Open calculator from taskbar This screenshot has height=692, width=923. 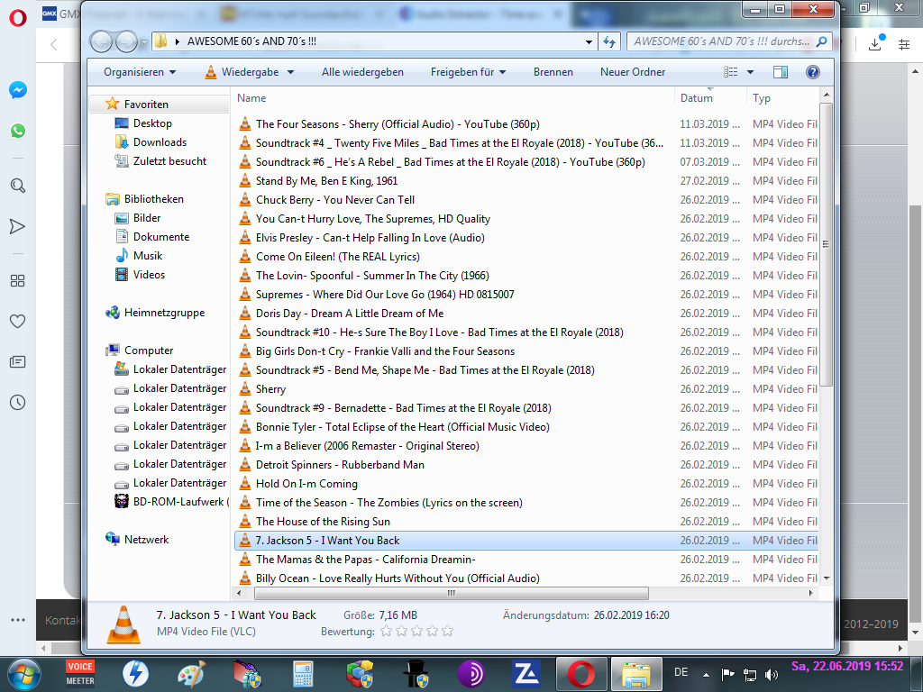(x=303, y=674)
